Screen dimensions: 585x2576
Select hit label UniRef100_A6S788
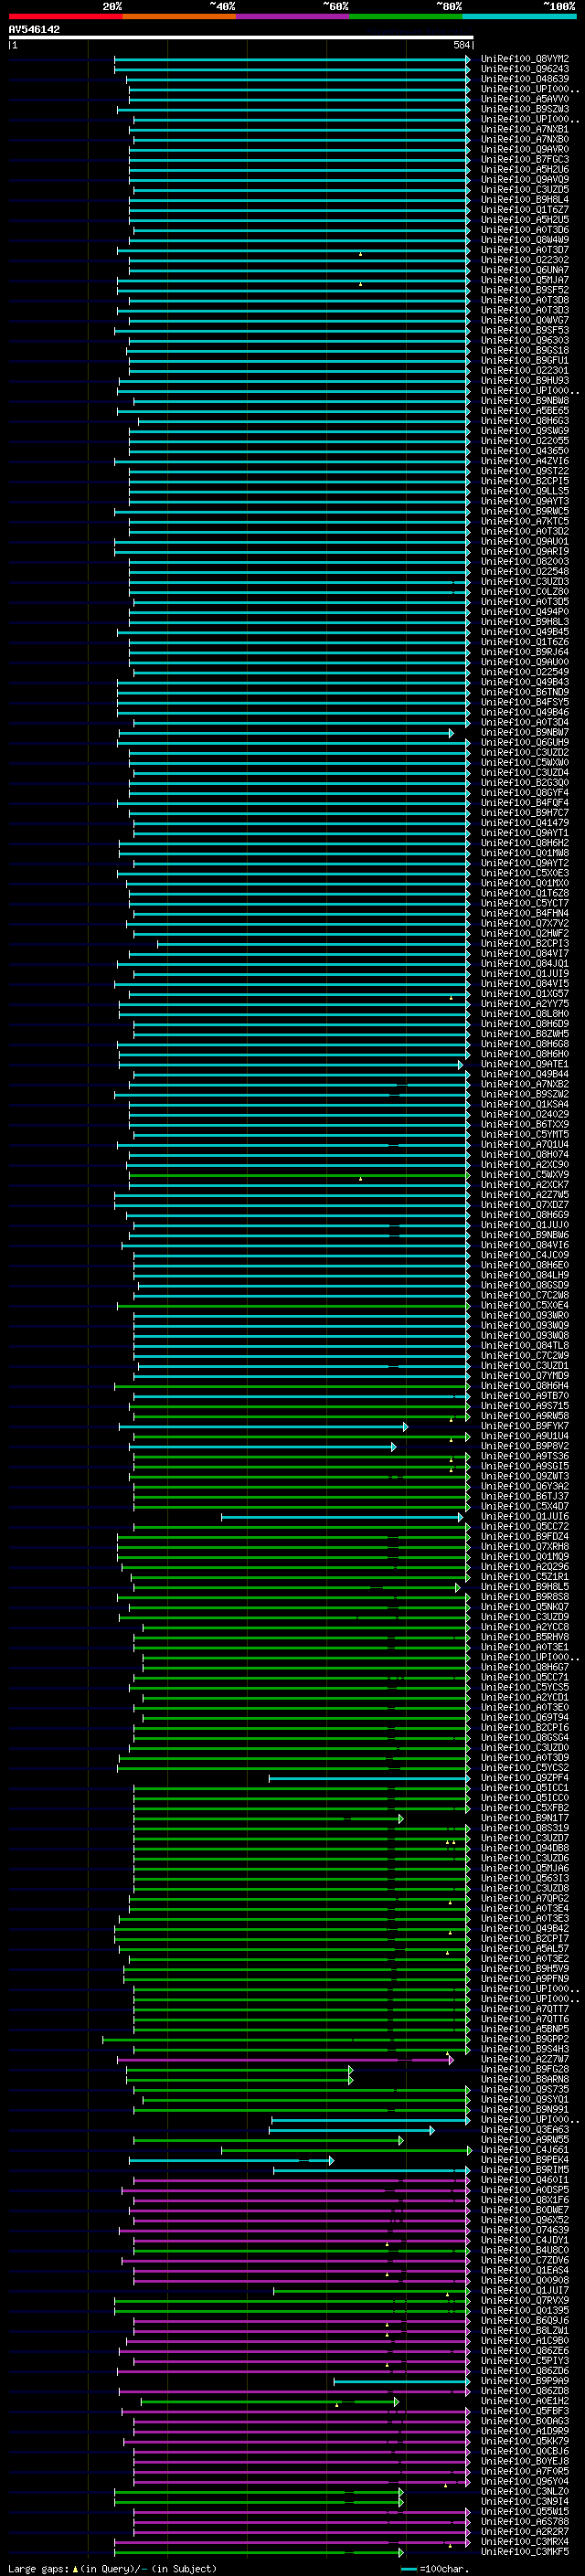click(x=525, y=2521)
